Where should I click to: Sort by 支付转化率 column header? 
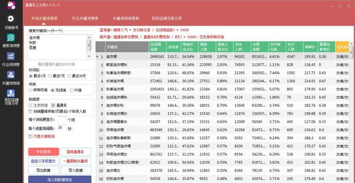pyautogui.click(x=277, y=47)
